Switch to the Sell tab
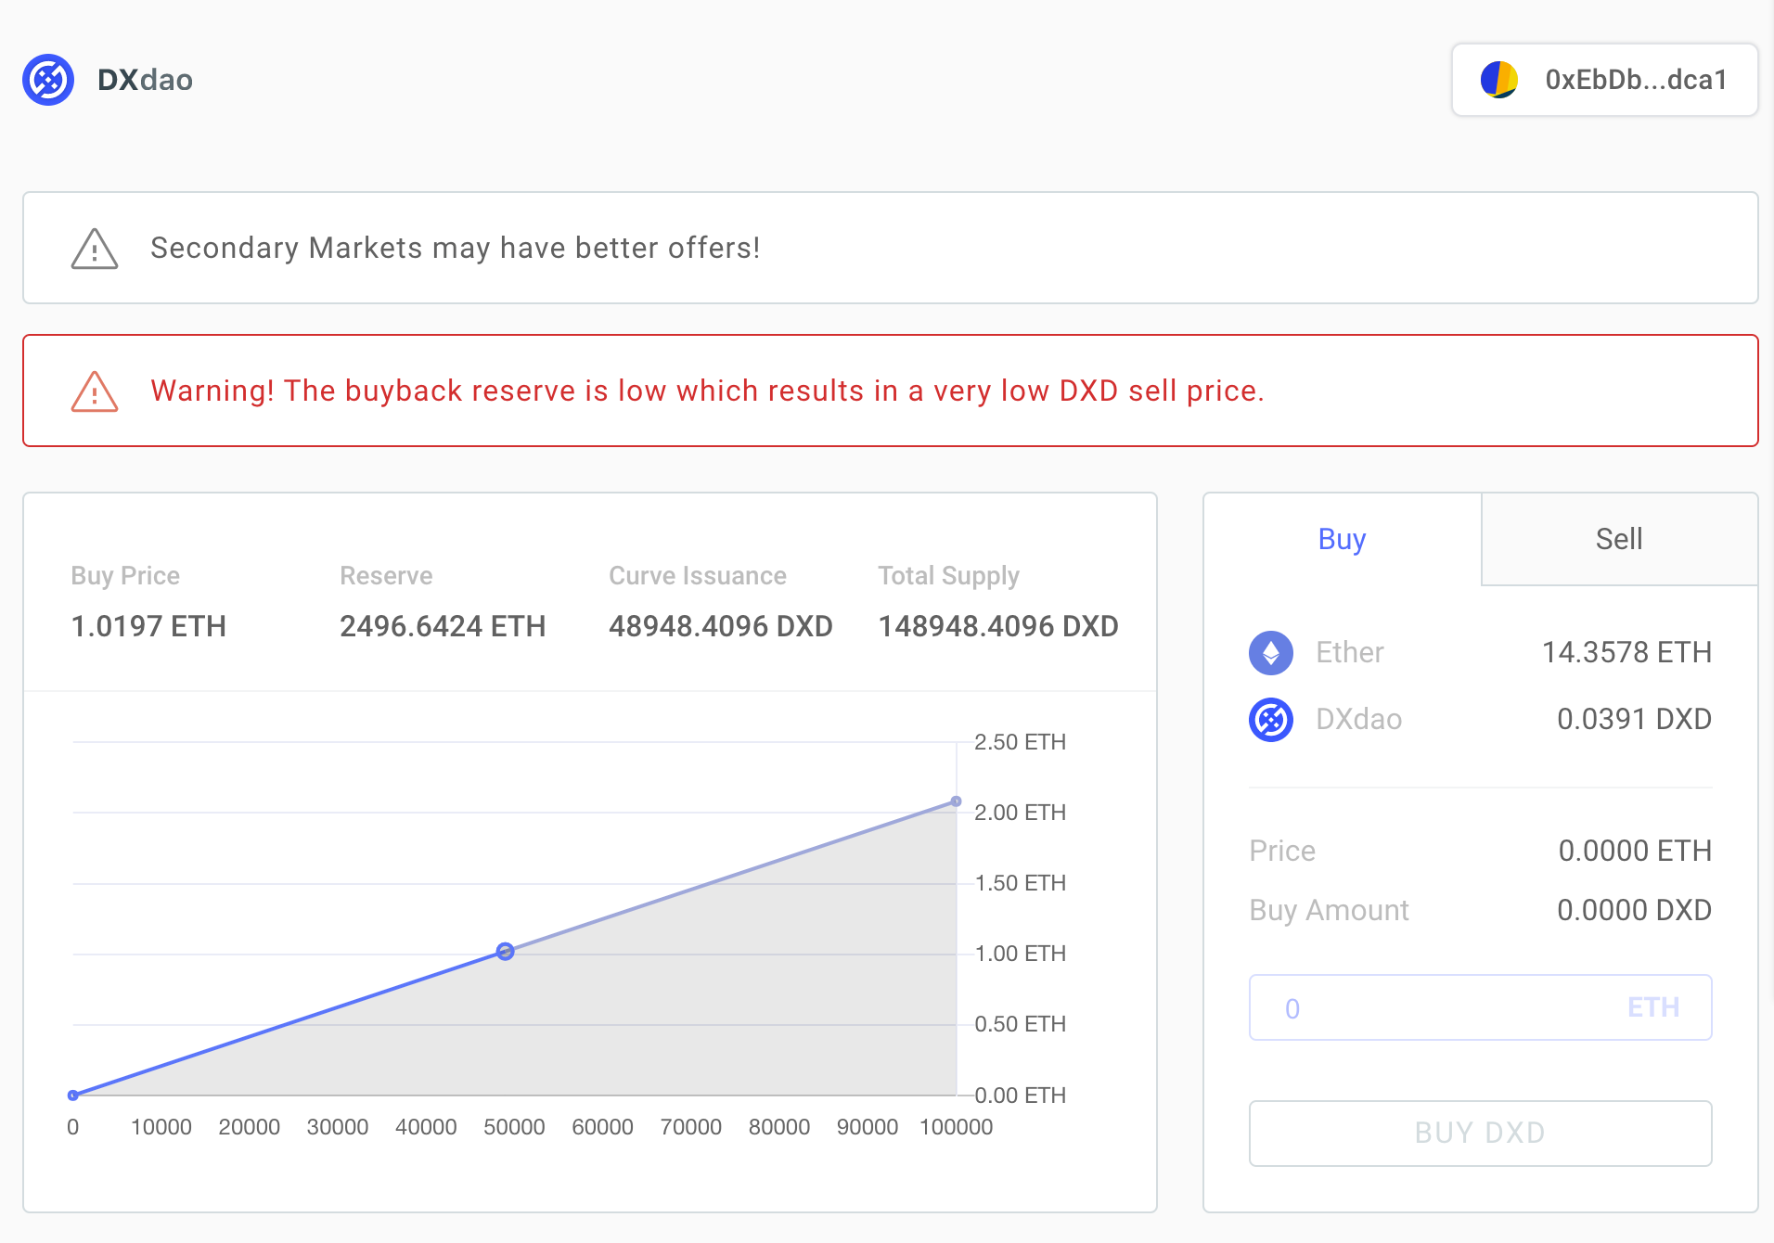Image resolution: width=1774 pixels, height=1243 pixels. 1618,539
